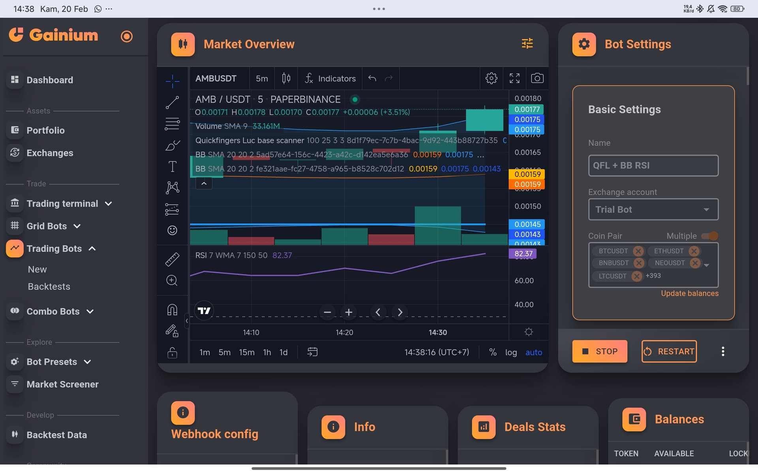Image resolution: width=758 pixels, height=474 pixels.
Task: Click the Update balances link
Action: (689, 293)
